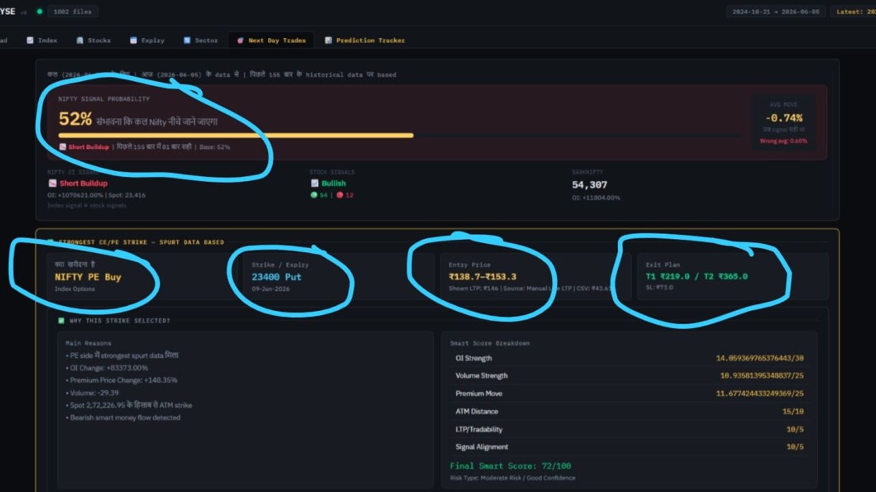Click the green Bullish stock signal label
This screenshot has height=492, width=876.
[x=334, y=183]
